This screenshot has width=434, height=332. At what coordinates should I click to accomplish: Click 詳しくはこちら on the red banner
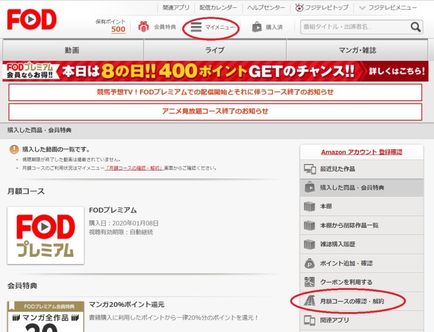pyautogui.click(x=396, y=71)
